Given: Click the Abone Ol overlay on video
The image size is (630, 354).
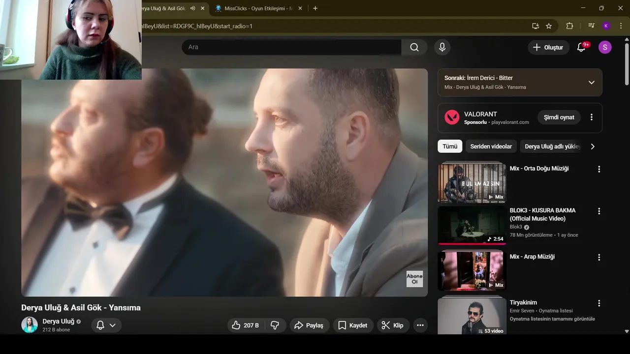Looking at the screenshot, I should pos(414,279).
